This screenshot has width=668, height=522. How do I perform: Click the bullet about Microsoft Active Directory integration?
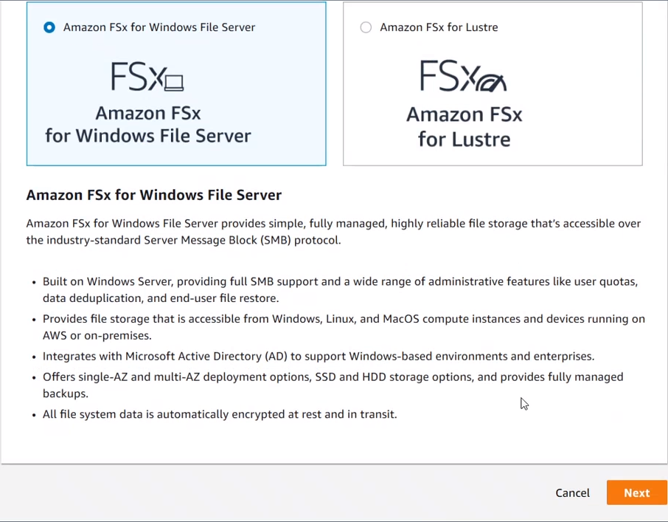318,356
